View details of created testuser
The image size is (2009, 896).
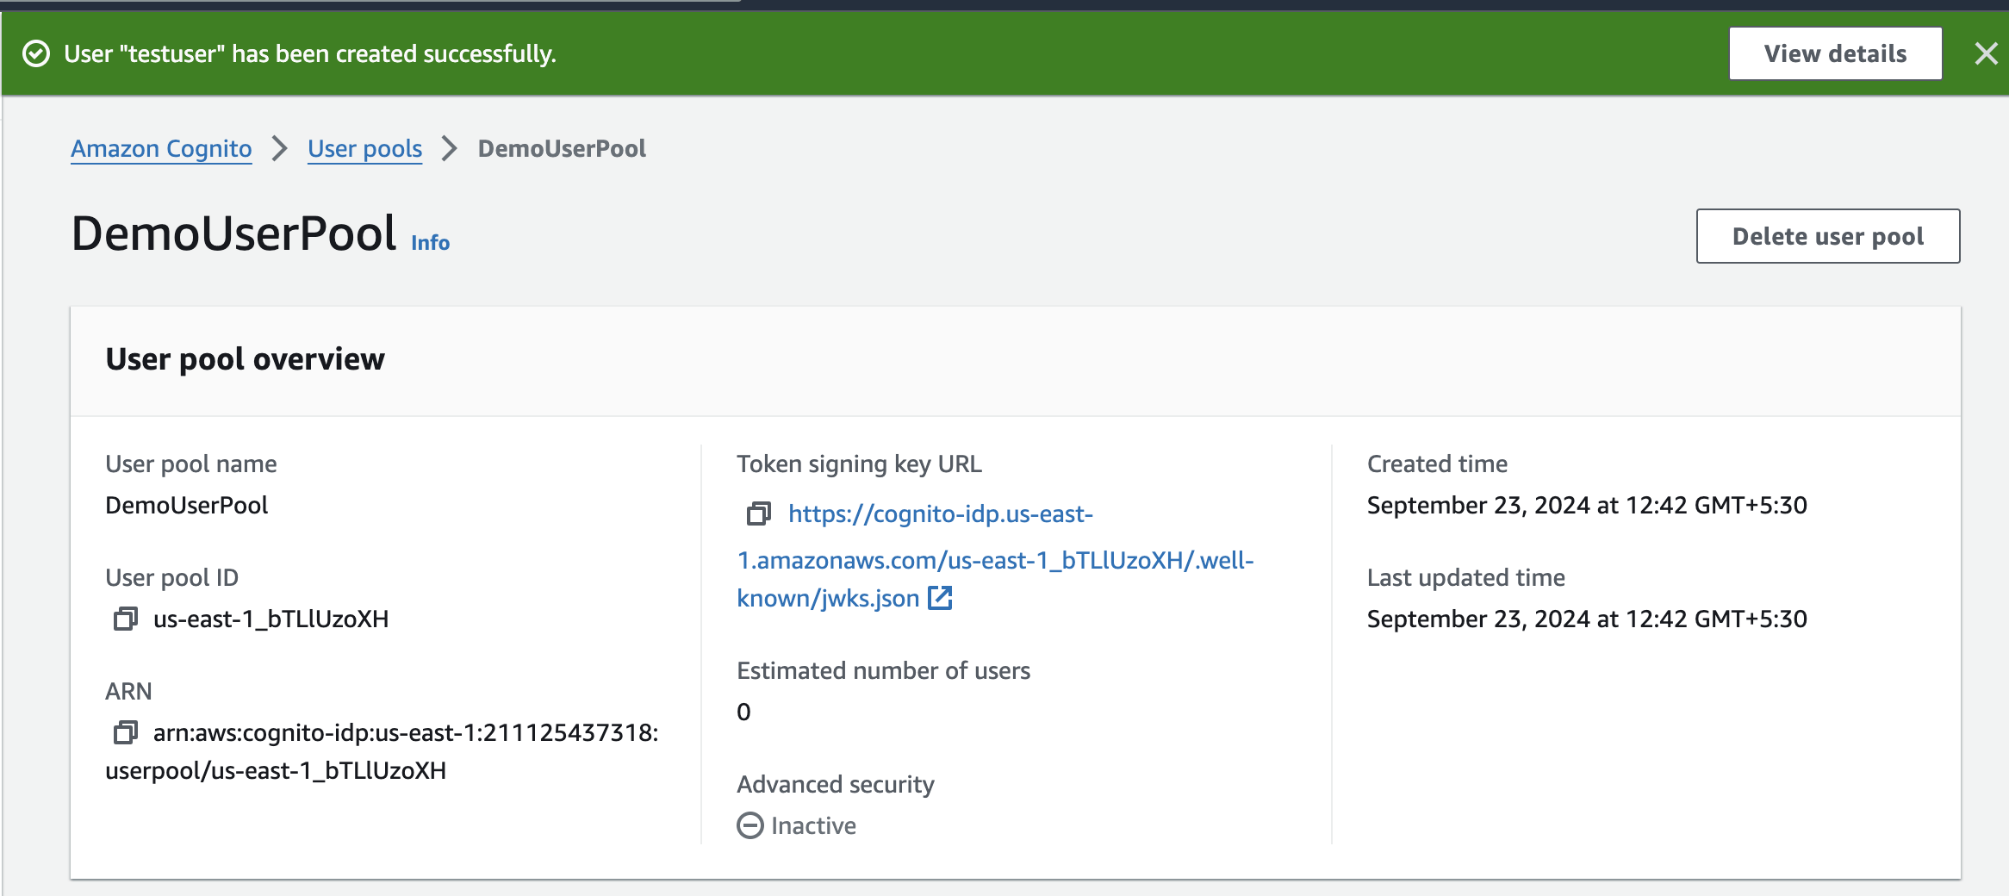[1836, 53]
